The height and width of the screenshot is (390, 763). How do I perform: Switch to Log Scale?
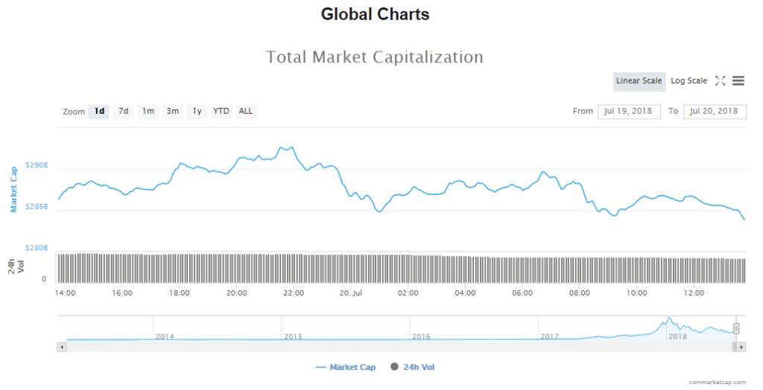pyautogui.click(x=688, y=81)
